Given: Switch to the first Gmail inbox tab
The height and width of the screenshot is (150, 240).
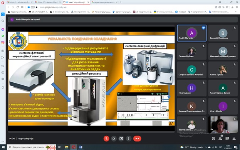Looking at the screenshot, I should pos(20,2).
